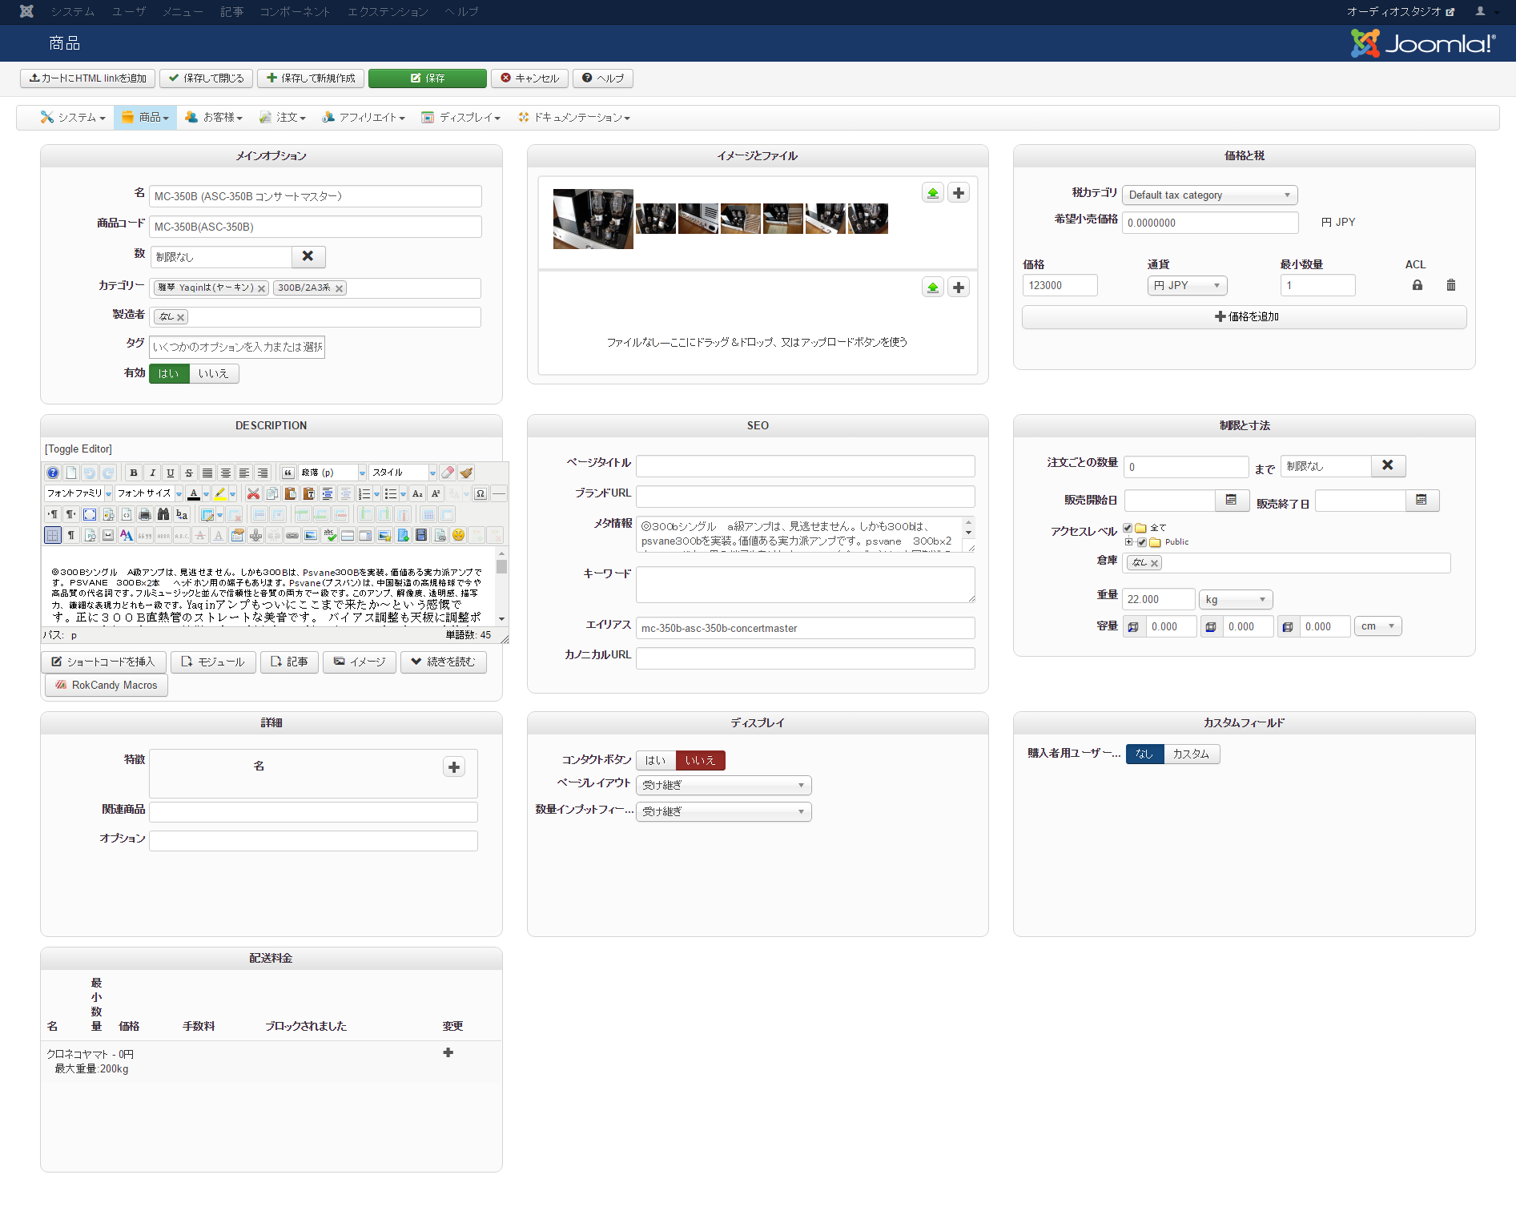Image resolution: width=1516 pixels, height=1227 pixels.
Task: Paste as plain text in editor
Action: (x=308, y=493)
